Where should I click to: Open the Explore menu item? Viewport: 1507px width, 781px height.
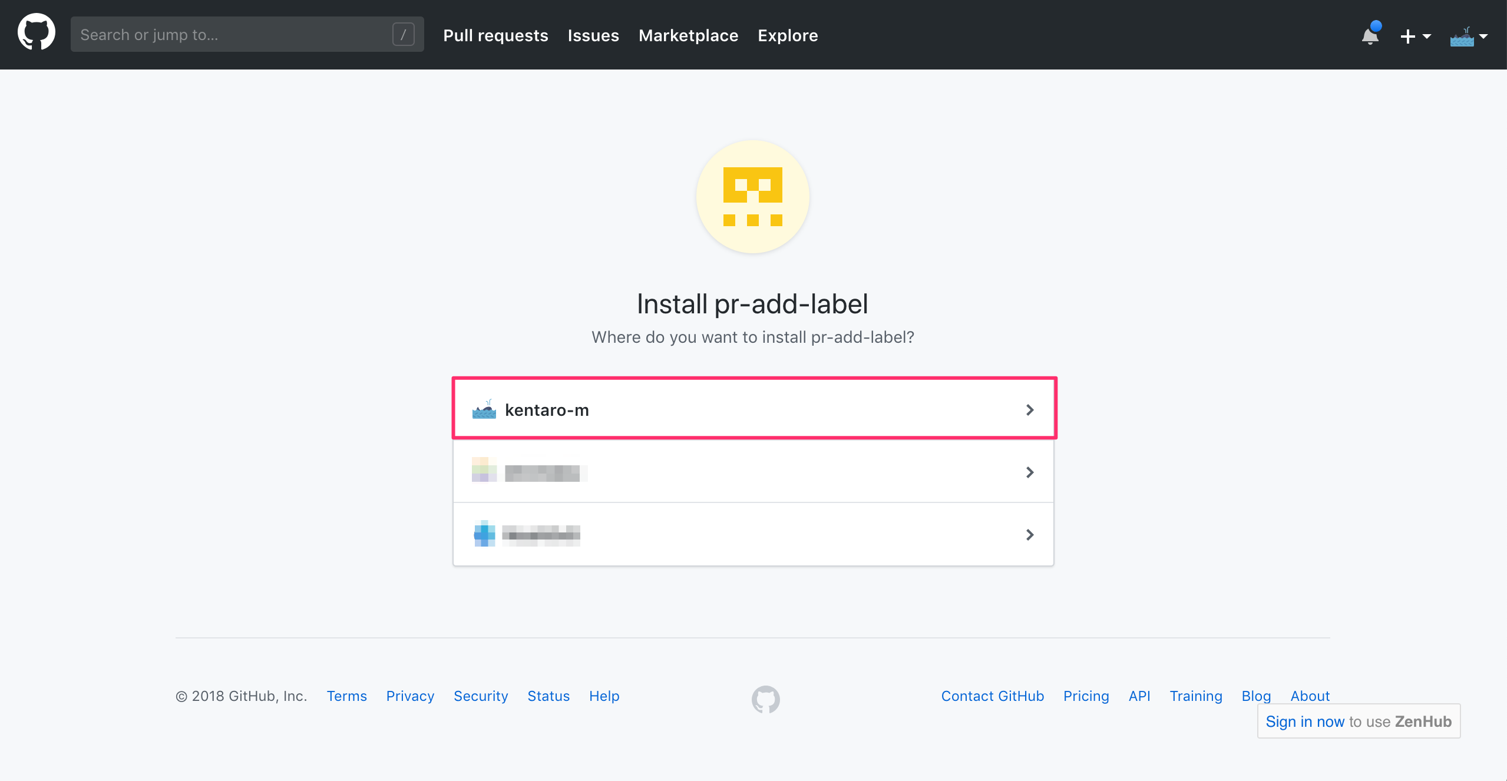coord(788,35)
